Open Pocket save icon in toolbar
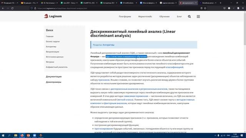The image size is (246, 138). 224,8
